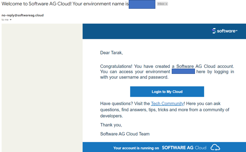Click 'Your account is running on' footer text
This screenshot has height=152, width=246.
136,148
